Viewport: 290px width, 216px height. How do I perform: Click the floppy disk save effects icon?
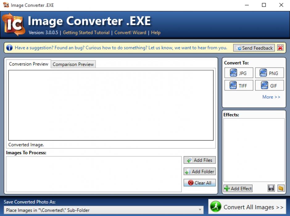point(271,188)
